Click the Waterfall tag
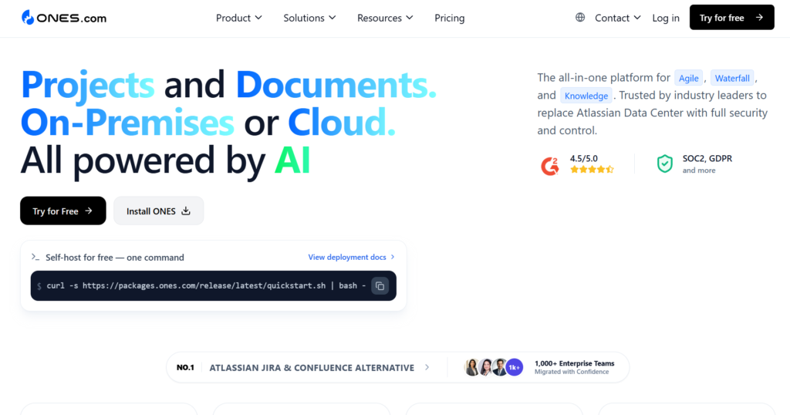 click(732, 78)
